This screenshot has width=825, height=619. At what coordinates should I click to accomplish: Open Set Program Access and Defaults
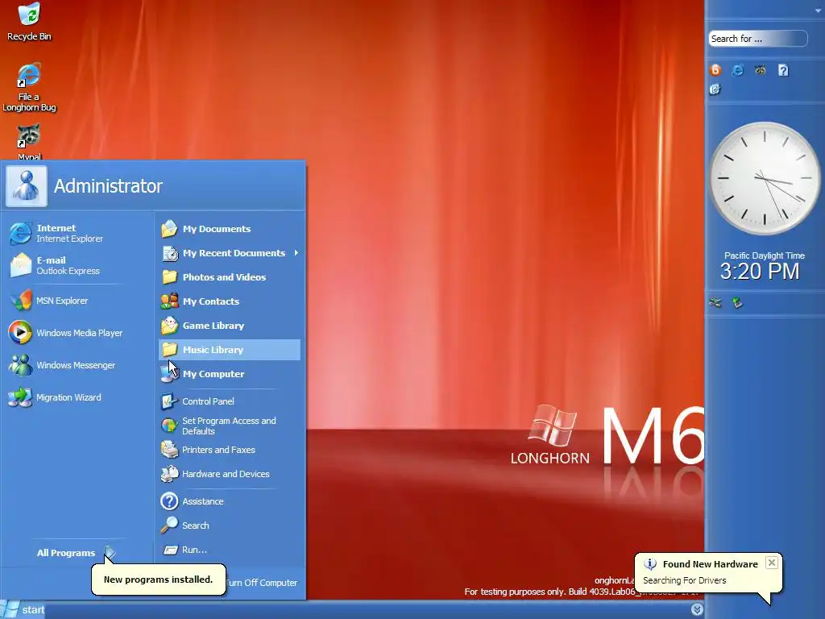point(230,426)
